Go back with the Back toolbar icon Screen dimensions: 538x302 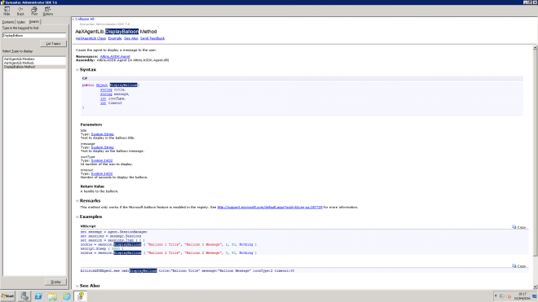pos(20,11)
